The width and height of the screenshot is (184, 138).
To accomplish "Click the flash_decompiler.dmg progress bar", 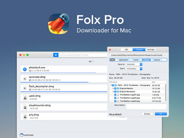I will 64,92.
